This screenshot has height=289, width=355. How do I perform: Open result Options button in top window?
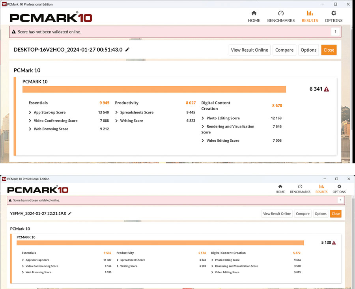point(308,50)
